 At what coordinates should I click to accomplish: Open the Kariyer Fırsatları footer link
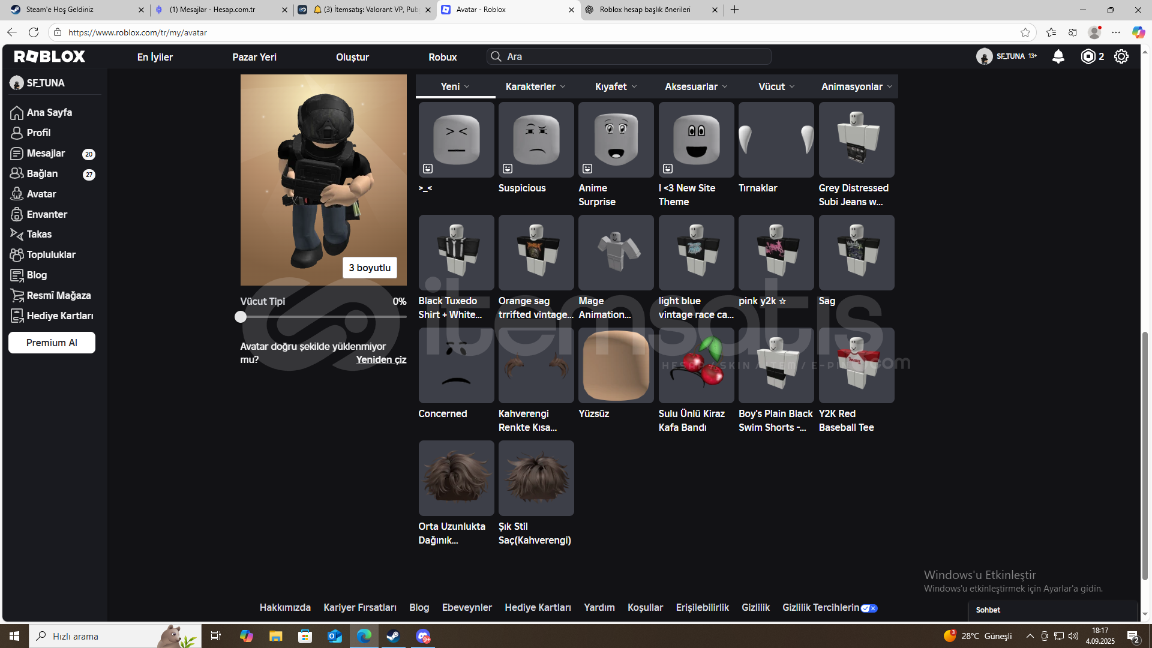tap(360, 607)
